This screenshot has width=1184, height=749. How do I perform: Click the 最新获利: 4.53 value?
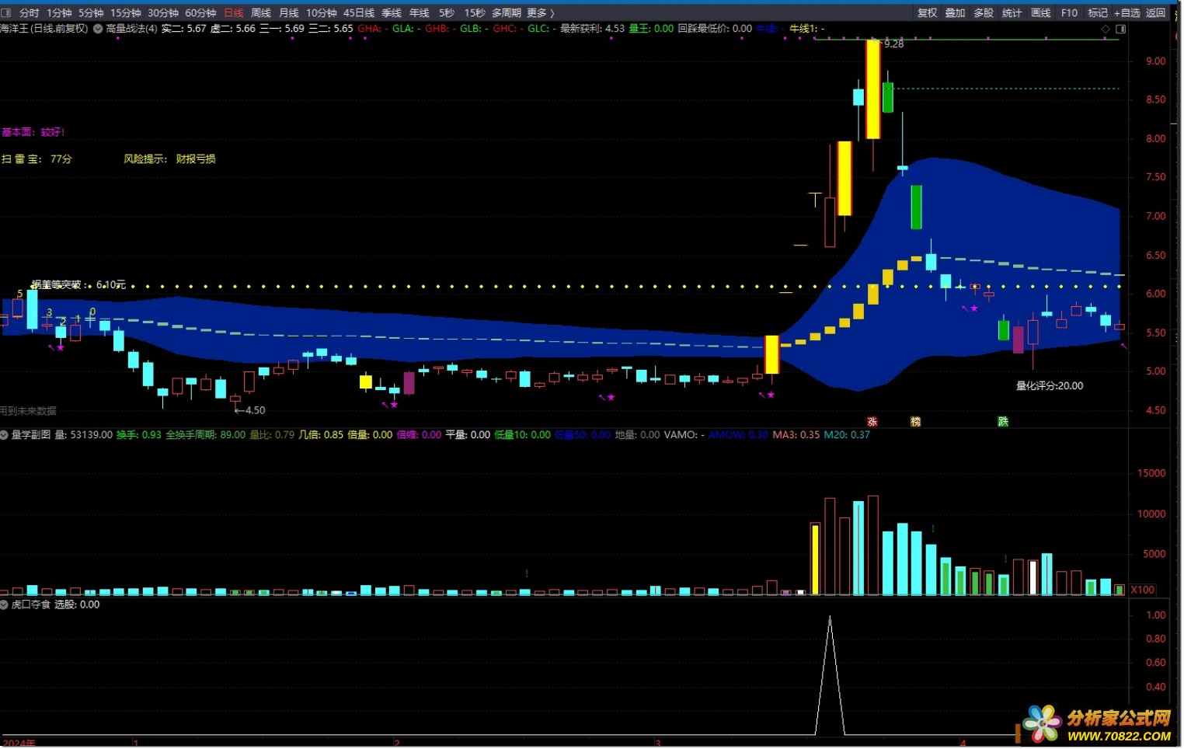click(x=593, y=29)
